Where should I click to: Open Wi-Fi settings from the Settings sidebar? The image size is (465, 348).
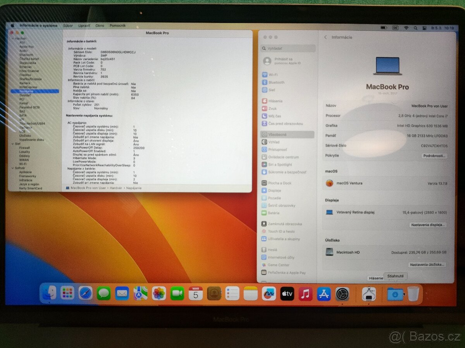pyautogui.click(x=274, y=74)
